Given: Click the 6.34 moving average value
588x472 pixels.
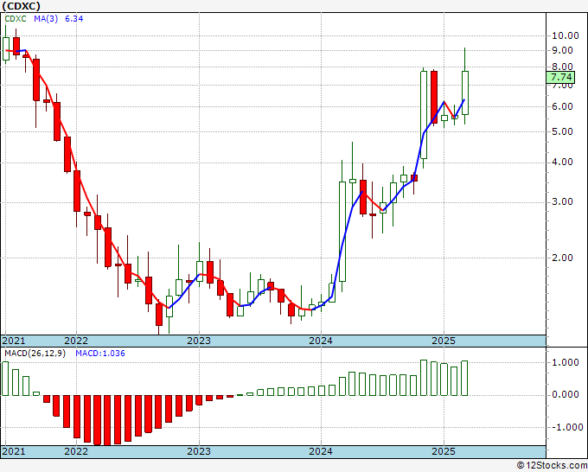Looking at the screenshot, I should click(73, 19).
